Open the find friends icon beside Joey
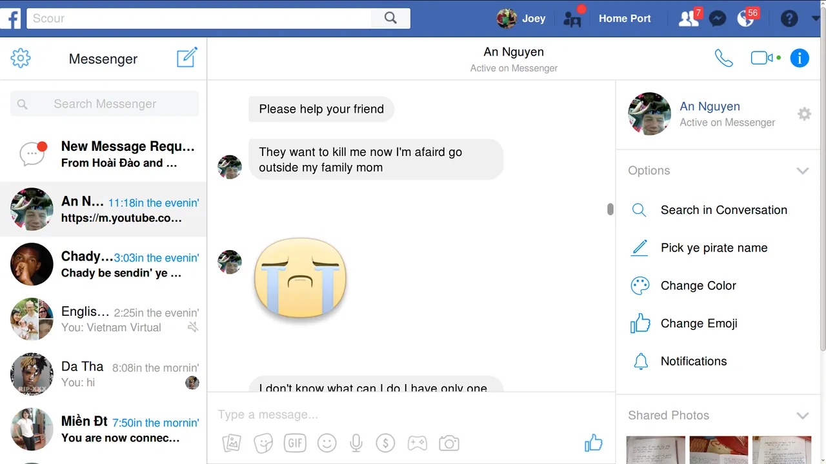The width and height of the screenshot is (826, 464). click(x=572, y=18)
